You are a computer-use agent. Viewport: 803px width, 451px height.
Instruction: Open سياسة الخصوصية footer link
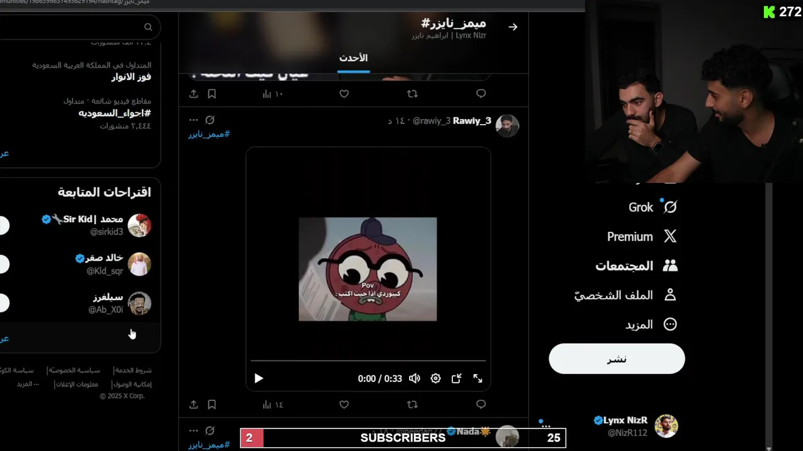pos(75,370)
